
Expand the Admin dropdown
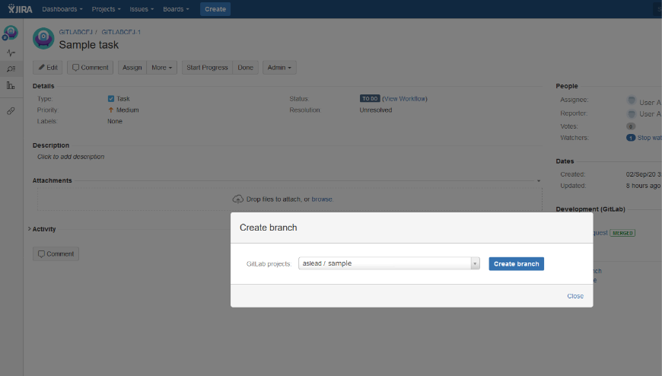pos(279,68)
